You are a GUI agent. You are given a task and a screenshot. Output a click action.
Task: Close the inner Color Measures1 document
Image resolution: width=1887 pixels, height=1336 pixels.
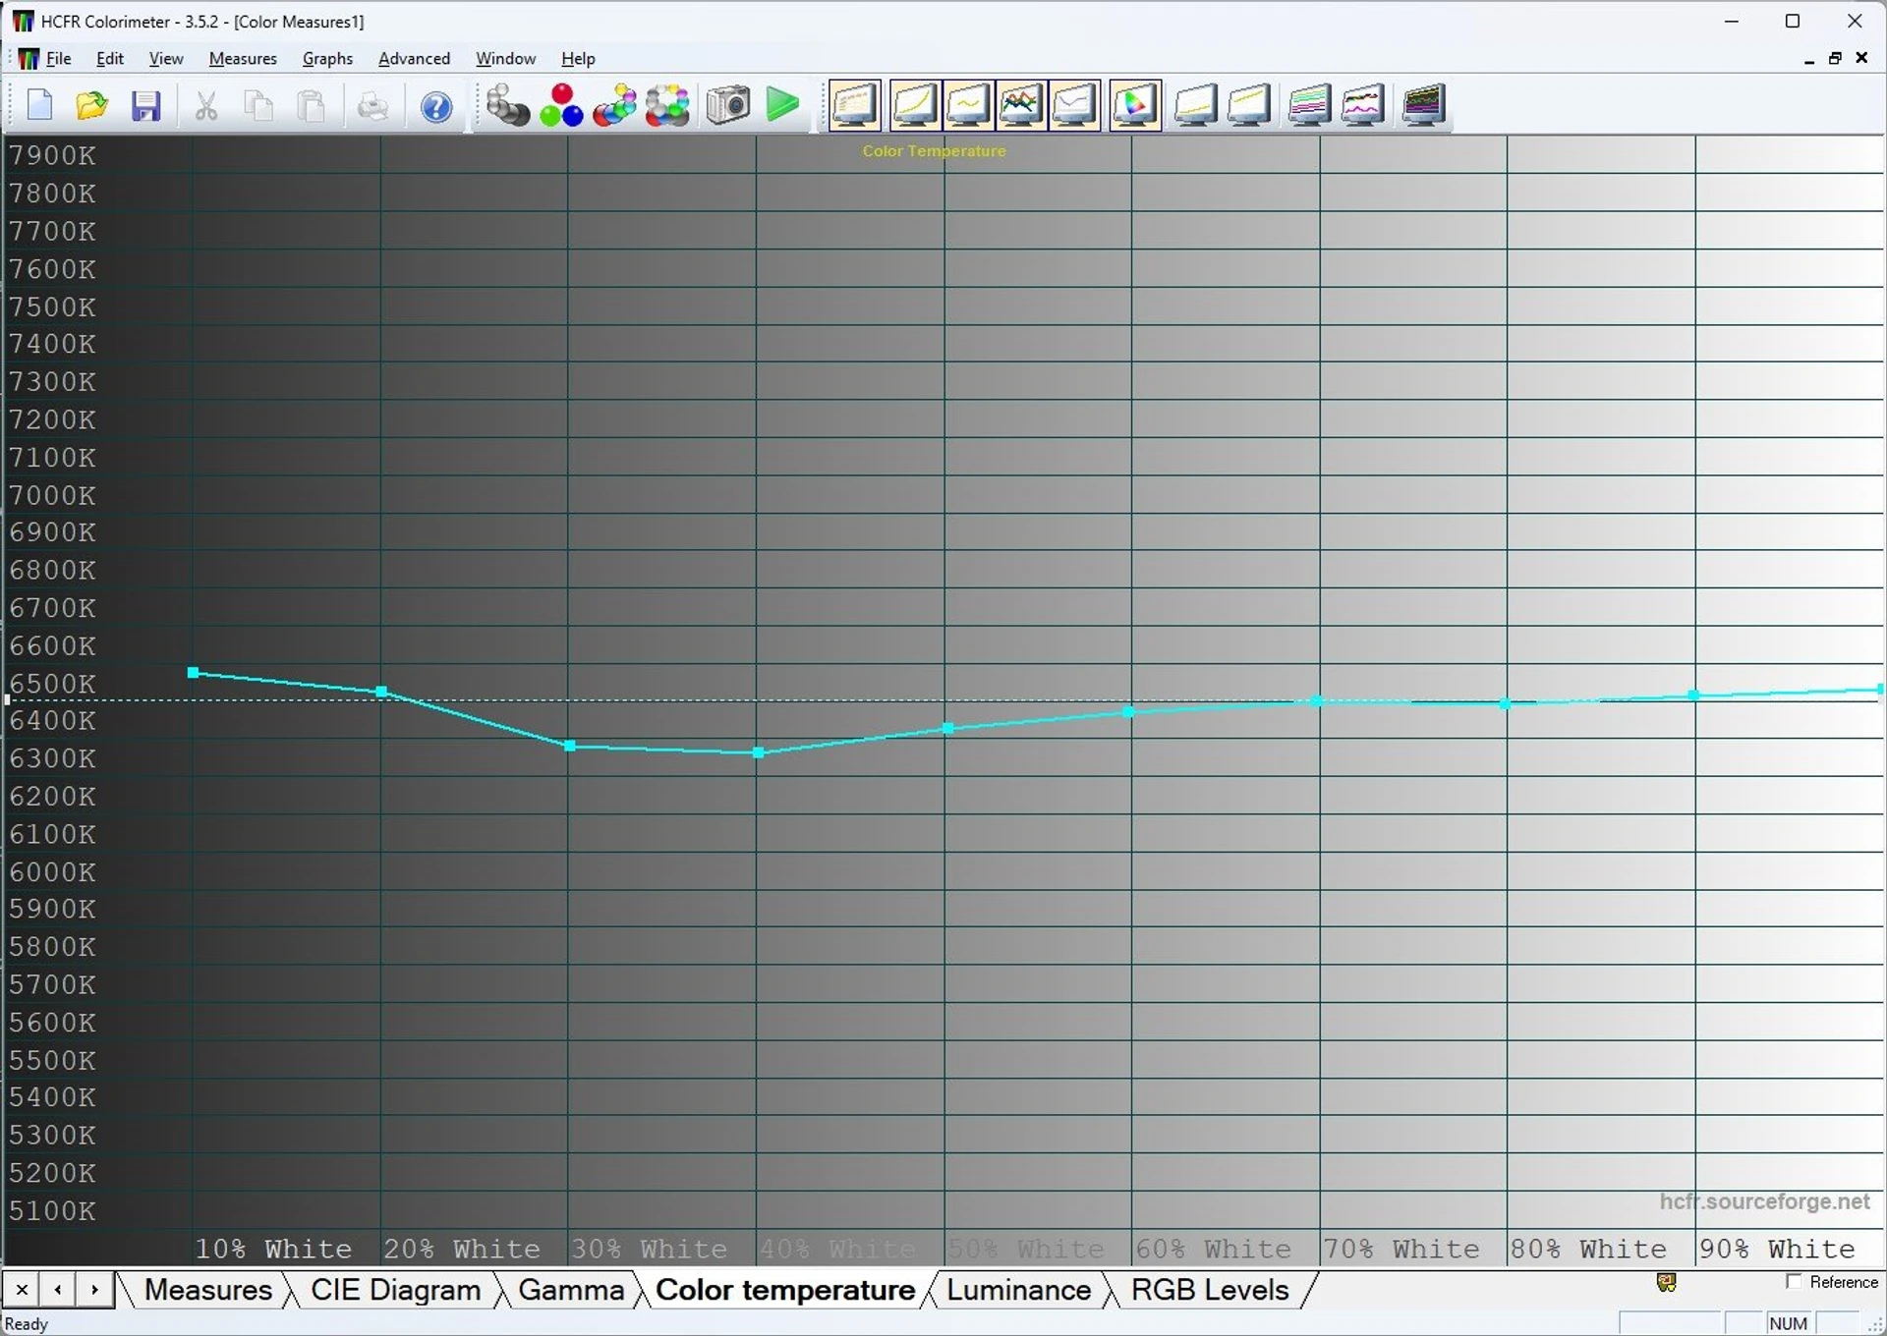pos(1861,59)
